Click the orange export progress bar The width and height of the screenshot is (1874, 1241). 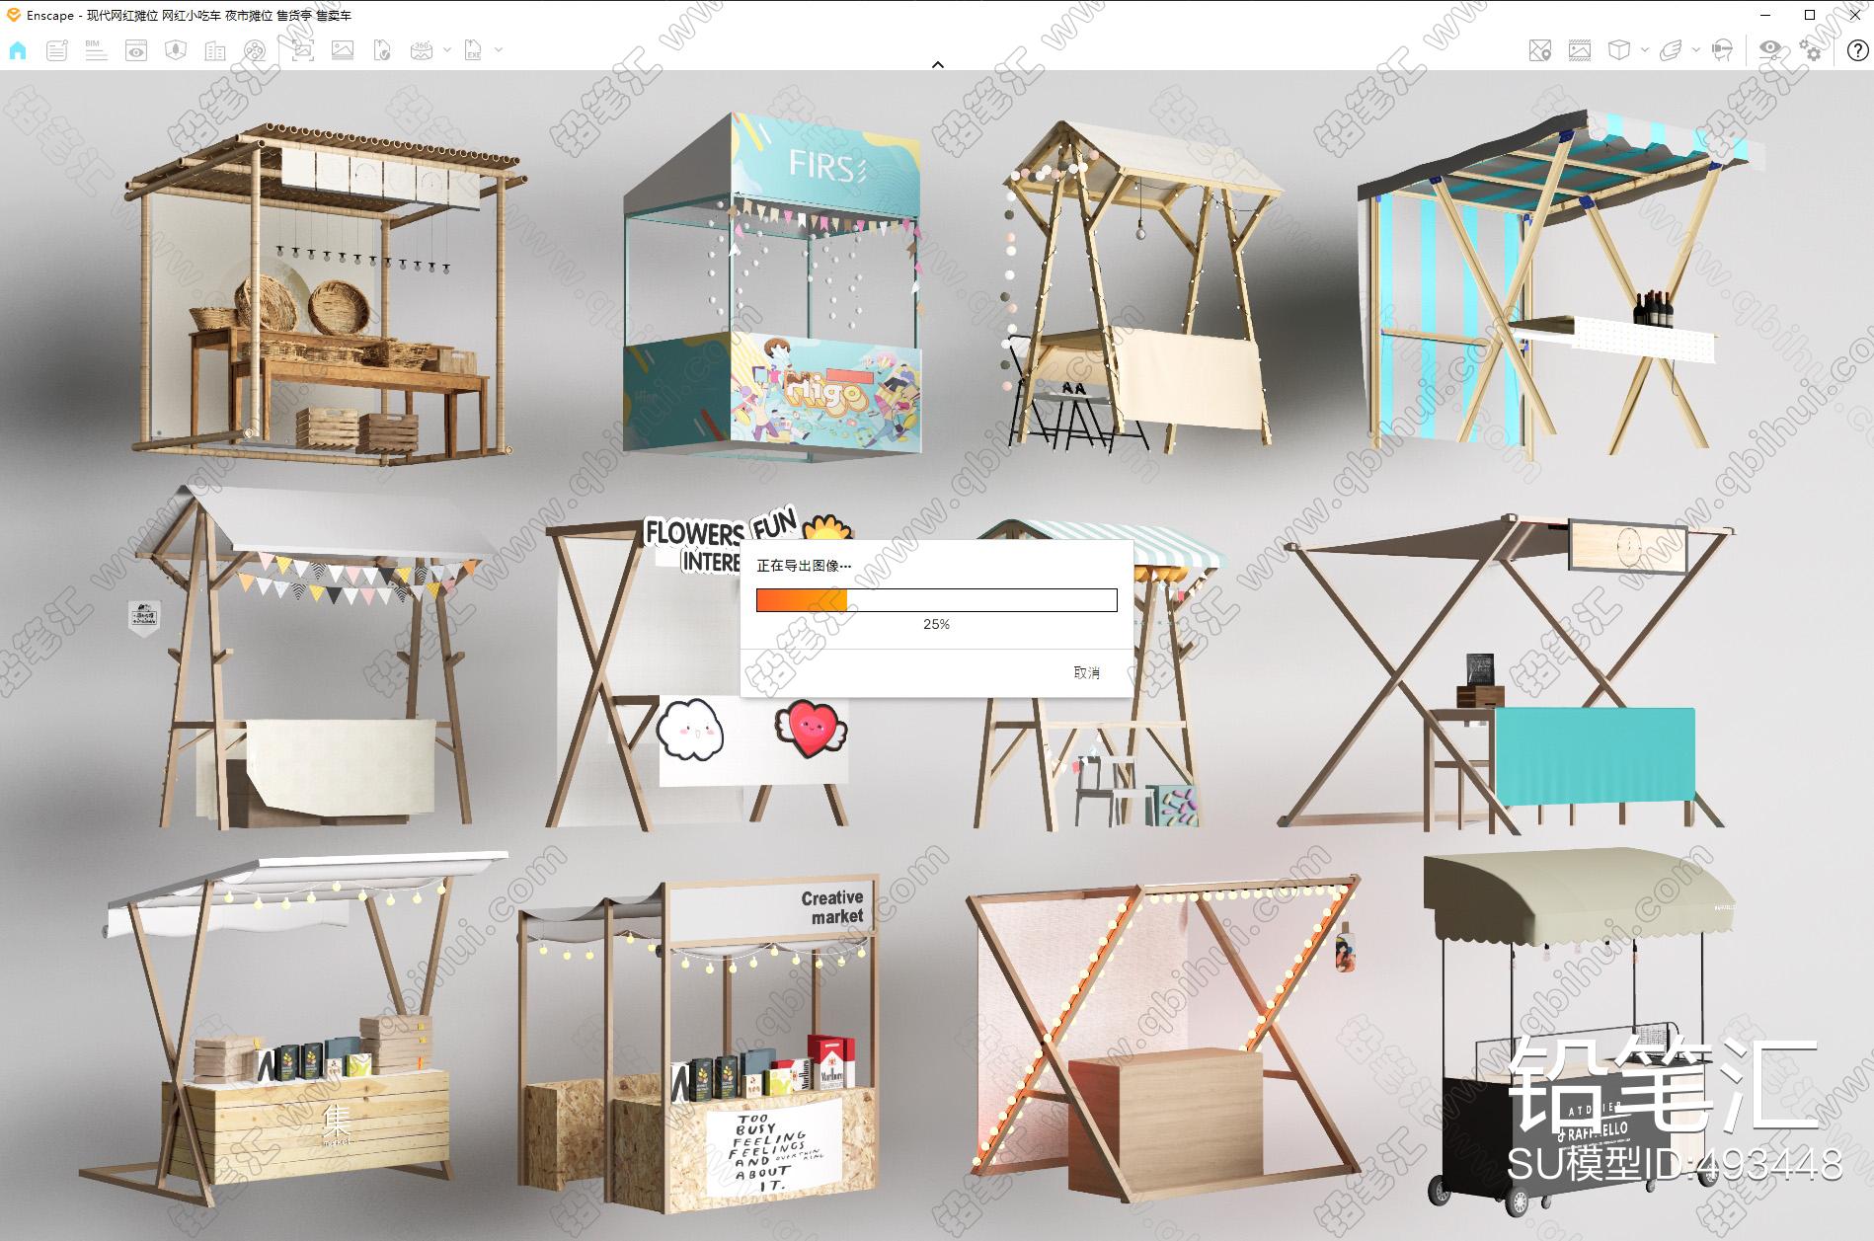tap(937, 600)
